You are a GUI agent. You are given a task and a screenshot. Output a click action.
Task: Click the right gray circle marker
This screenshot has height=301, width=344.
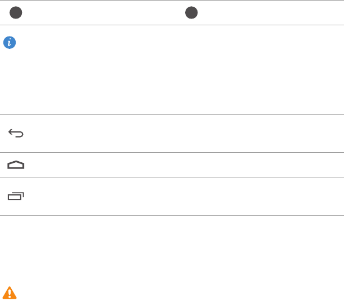pos(192,13)
